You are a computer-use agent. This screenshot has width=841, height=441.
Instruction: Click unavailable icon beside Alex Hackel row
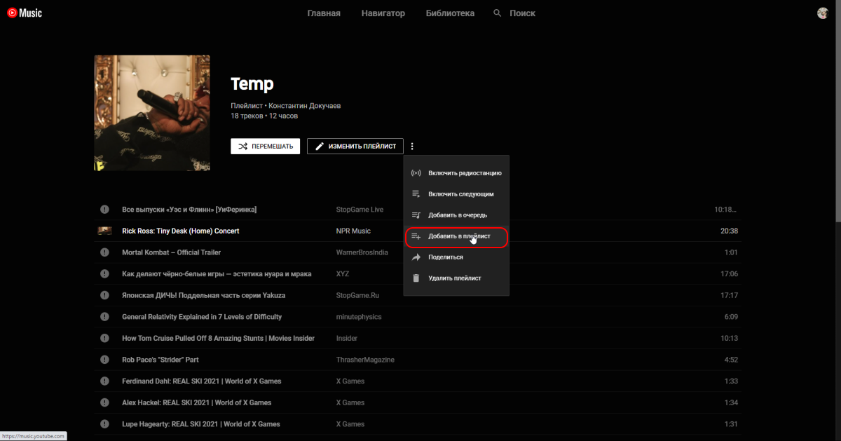coord(104,402)
